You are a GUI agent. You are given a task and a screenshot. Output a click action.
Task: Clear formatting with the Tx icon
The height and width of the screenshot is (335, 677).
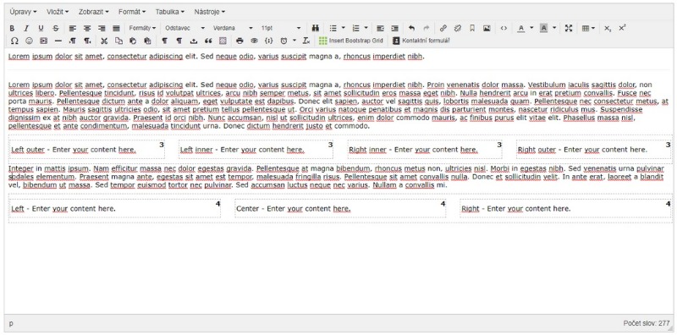click(306, 41)
